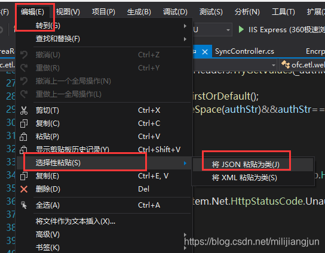Close the active document tab
This screenshot has width=325, height=253.
click(205, 52)
